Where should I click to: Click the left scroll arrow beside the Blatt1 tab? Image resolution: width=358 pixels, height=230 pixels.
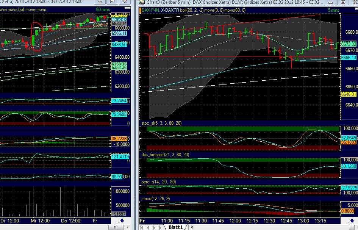click(x=192, y=227)
